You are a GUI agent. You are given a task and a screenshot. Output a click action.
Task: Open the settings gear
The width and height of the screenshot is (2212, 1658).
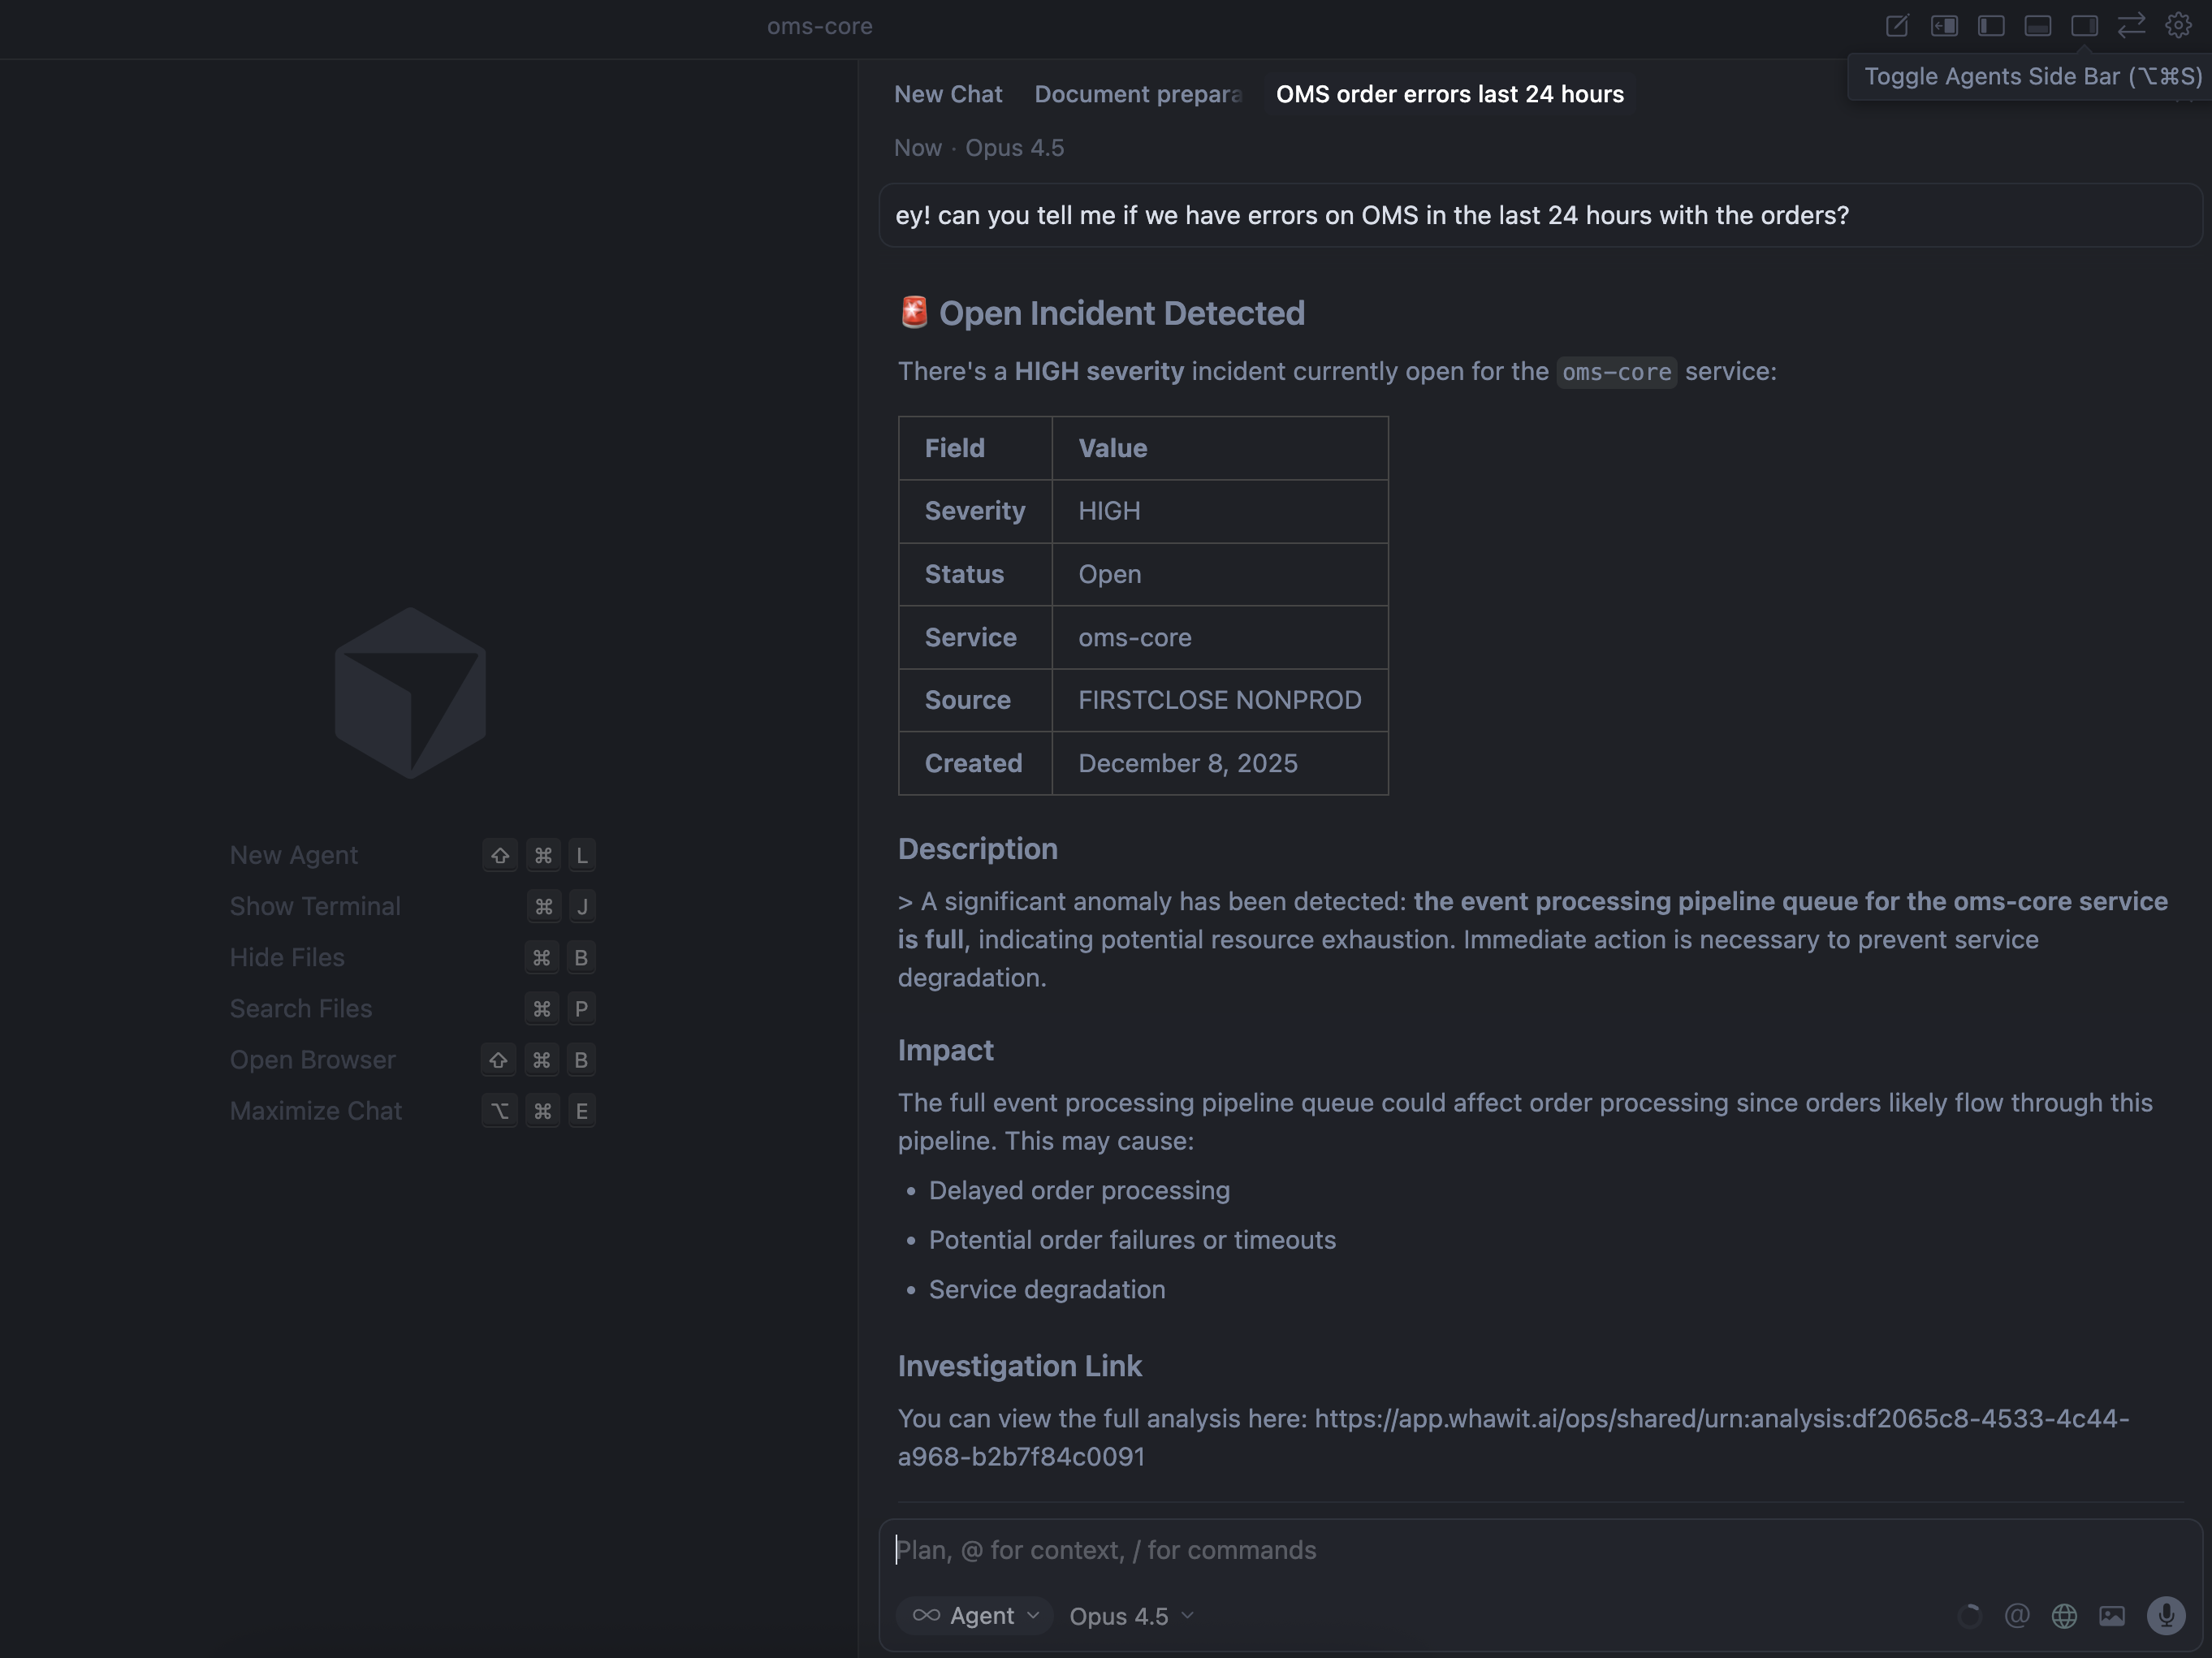click(2178, 26)
